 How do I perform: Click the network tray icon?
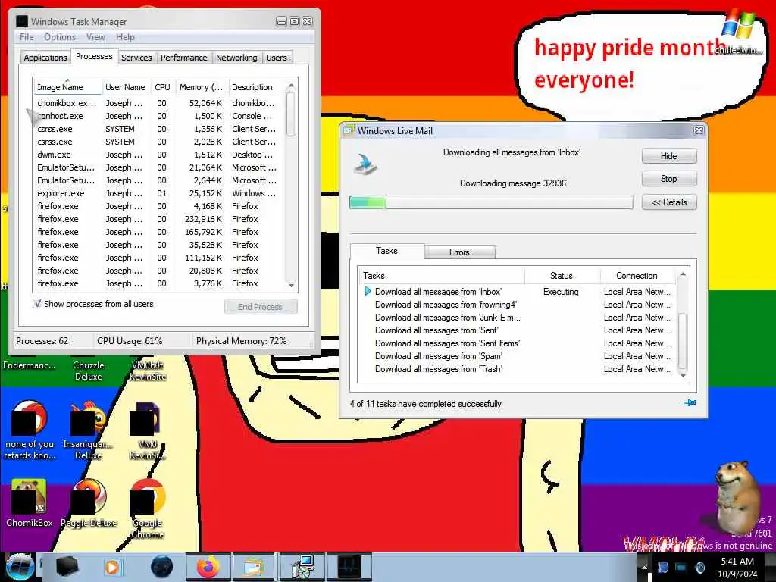[x=681, y=567]
